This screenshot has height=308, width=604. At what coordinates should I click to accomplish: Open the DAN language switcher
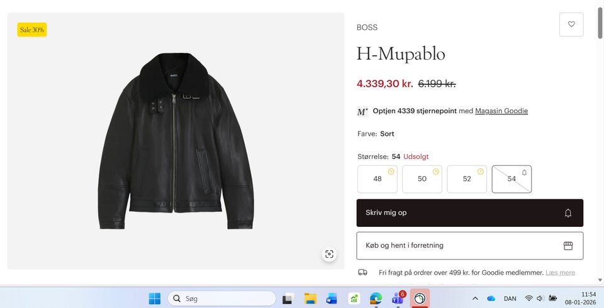pyautogui.click(x=510, y=299)
